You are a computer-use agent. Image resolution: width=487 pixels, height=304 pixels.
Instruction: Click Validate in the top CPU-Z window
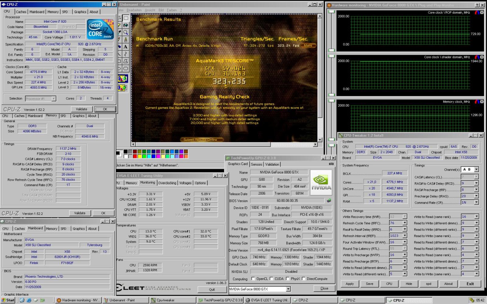tap(81, 109)
